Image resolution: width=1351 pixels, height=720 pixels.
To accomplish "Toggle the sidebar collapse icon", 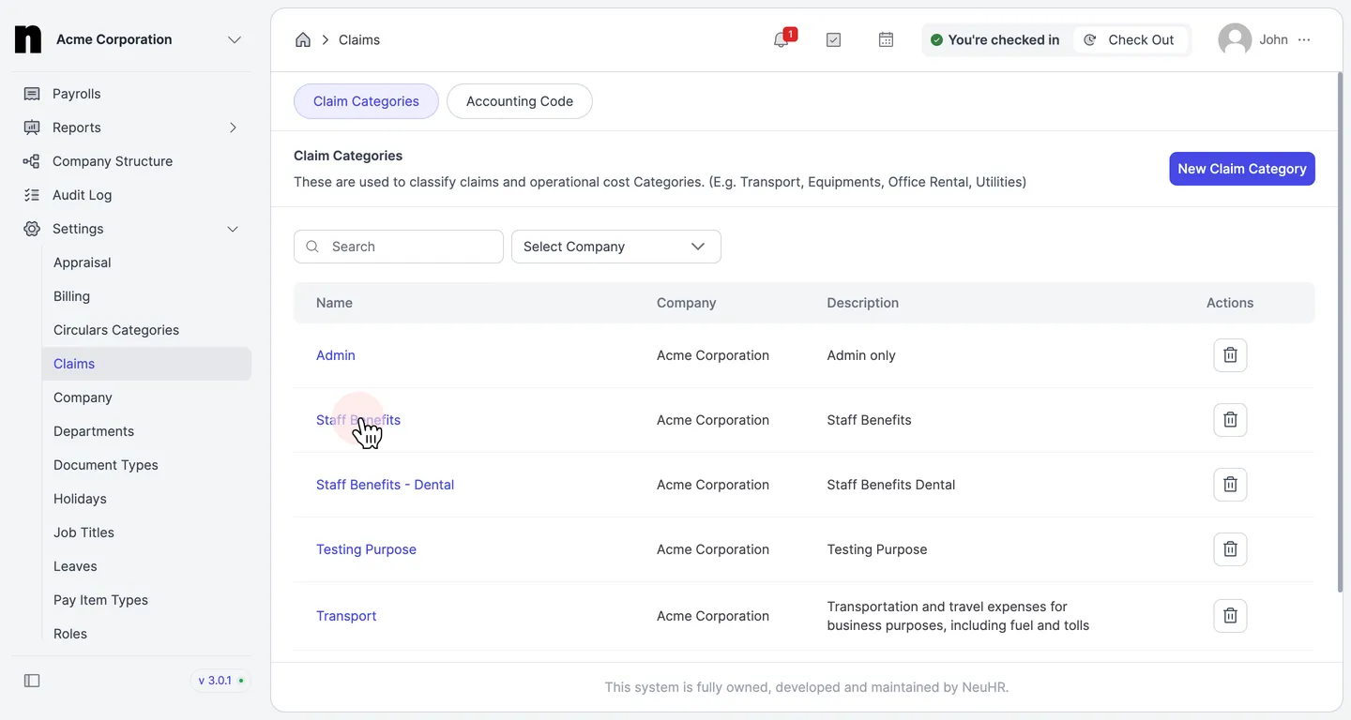I will coord(32,681).
